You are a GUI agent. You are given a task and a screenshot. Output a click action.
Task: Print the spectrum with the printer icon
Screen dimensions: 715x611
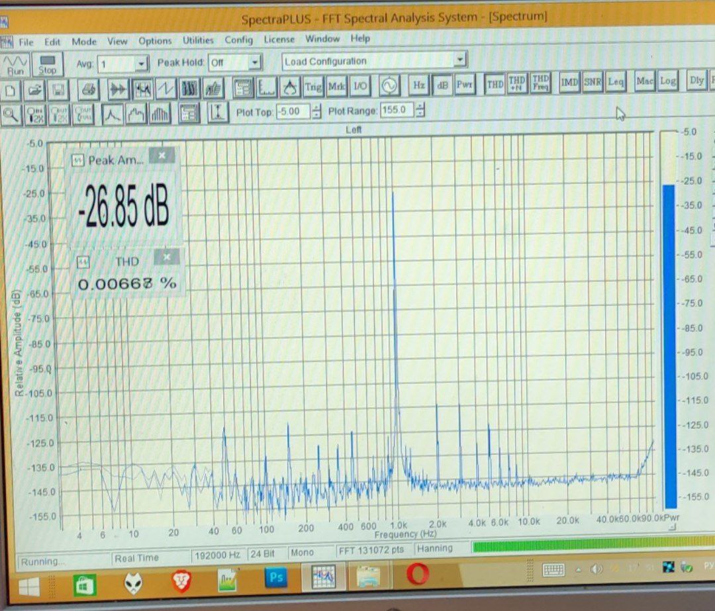tap(88, 89)
